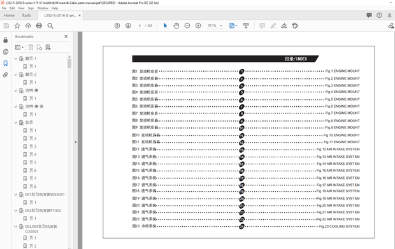Image resolution: width=395 pixels, height=249 pixels.
Task: Delete selected bookmark trash icon
Action: [x=31, y=47]
